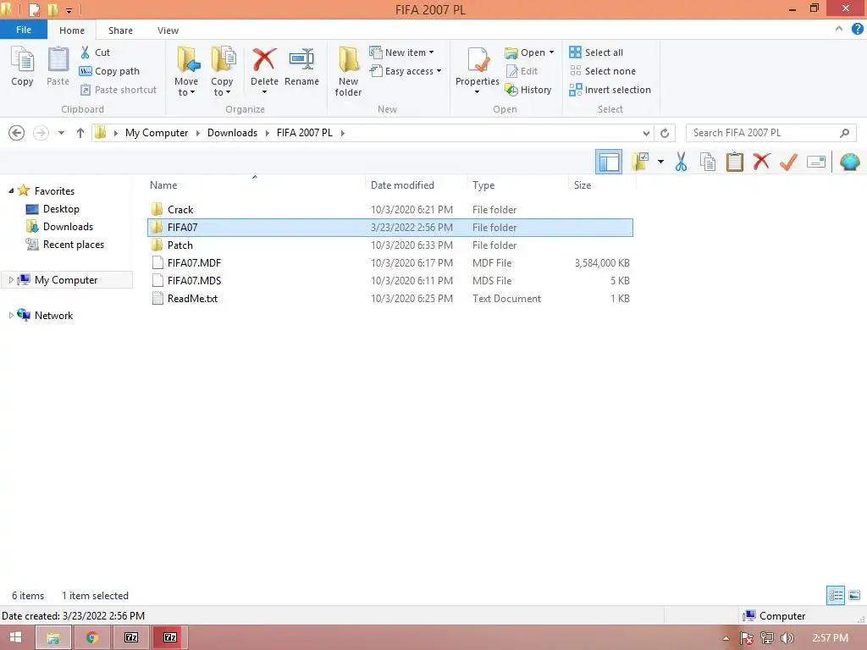Click the Properties icon in ribbon

(478, 61)
